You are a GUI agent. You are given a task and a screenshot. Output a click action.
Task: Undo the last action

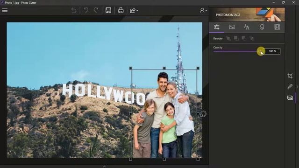click(x=86, y=10)
